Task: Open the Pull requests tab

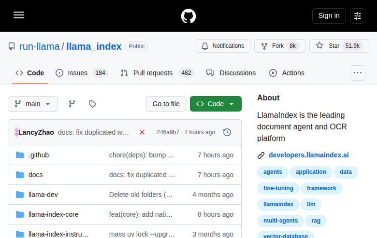Action: pos(157,73)
